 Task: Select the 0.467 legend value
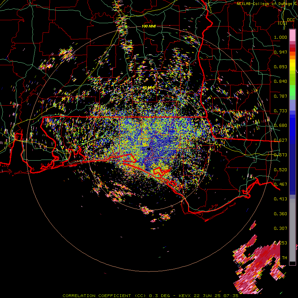tap(280, 184)
